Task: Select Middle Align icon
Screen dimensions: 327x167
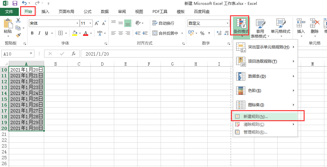Action: click(x=121, y=23)
